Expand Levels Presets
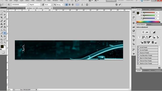This screenshot has width=162, height=91. pos(138,47)
